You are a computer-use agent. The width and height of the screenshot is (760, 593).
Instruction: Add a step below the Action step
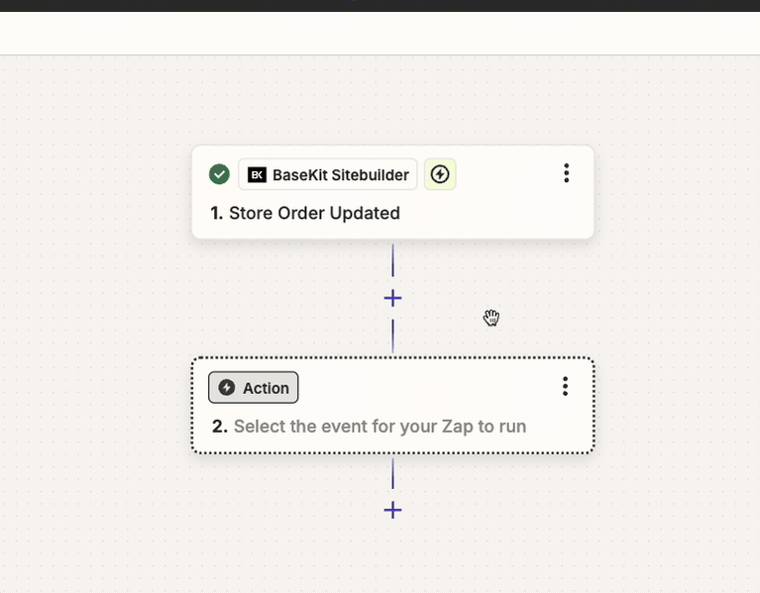pyautogui.click(x=392, y=510)
